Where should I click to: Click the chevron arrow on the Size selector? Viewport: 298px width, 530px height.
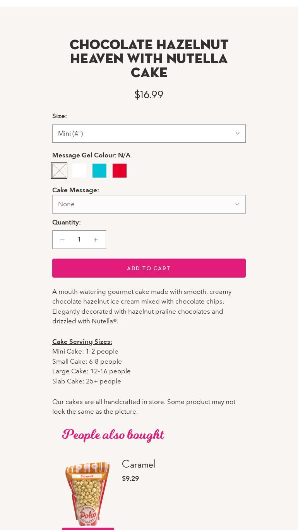pyautogui.click(x=237, y=133)
